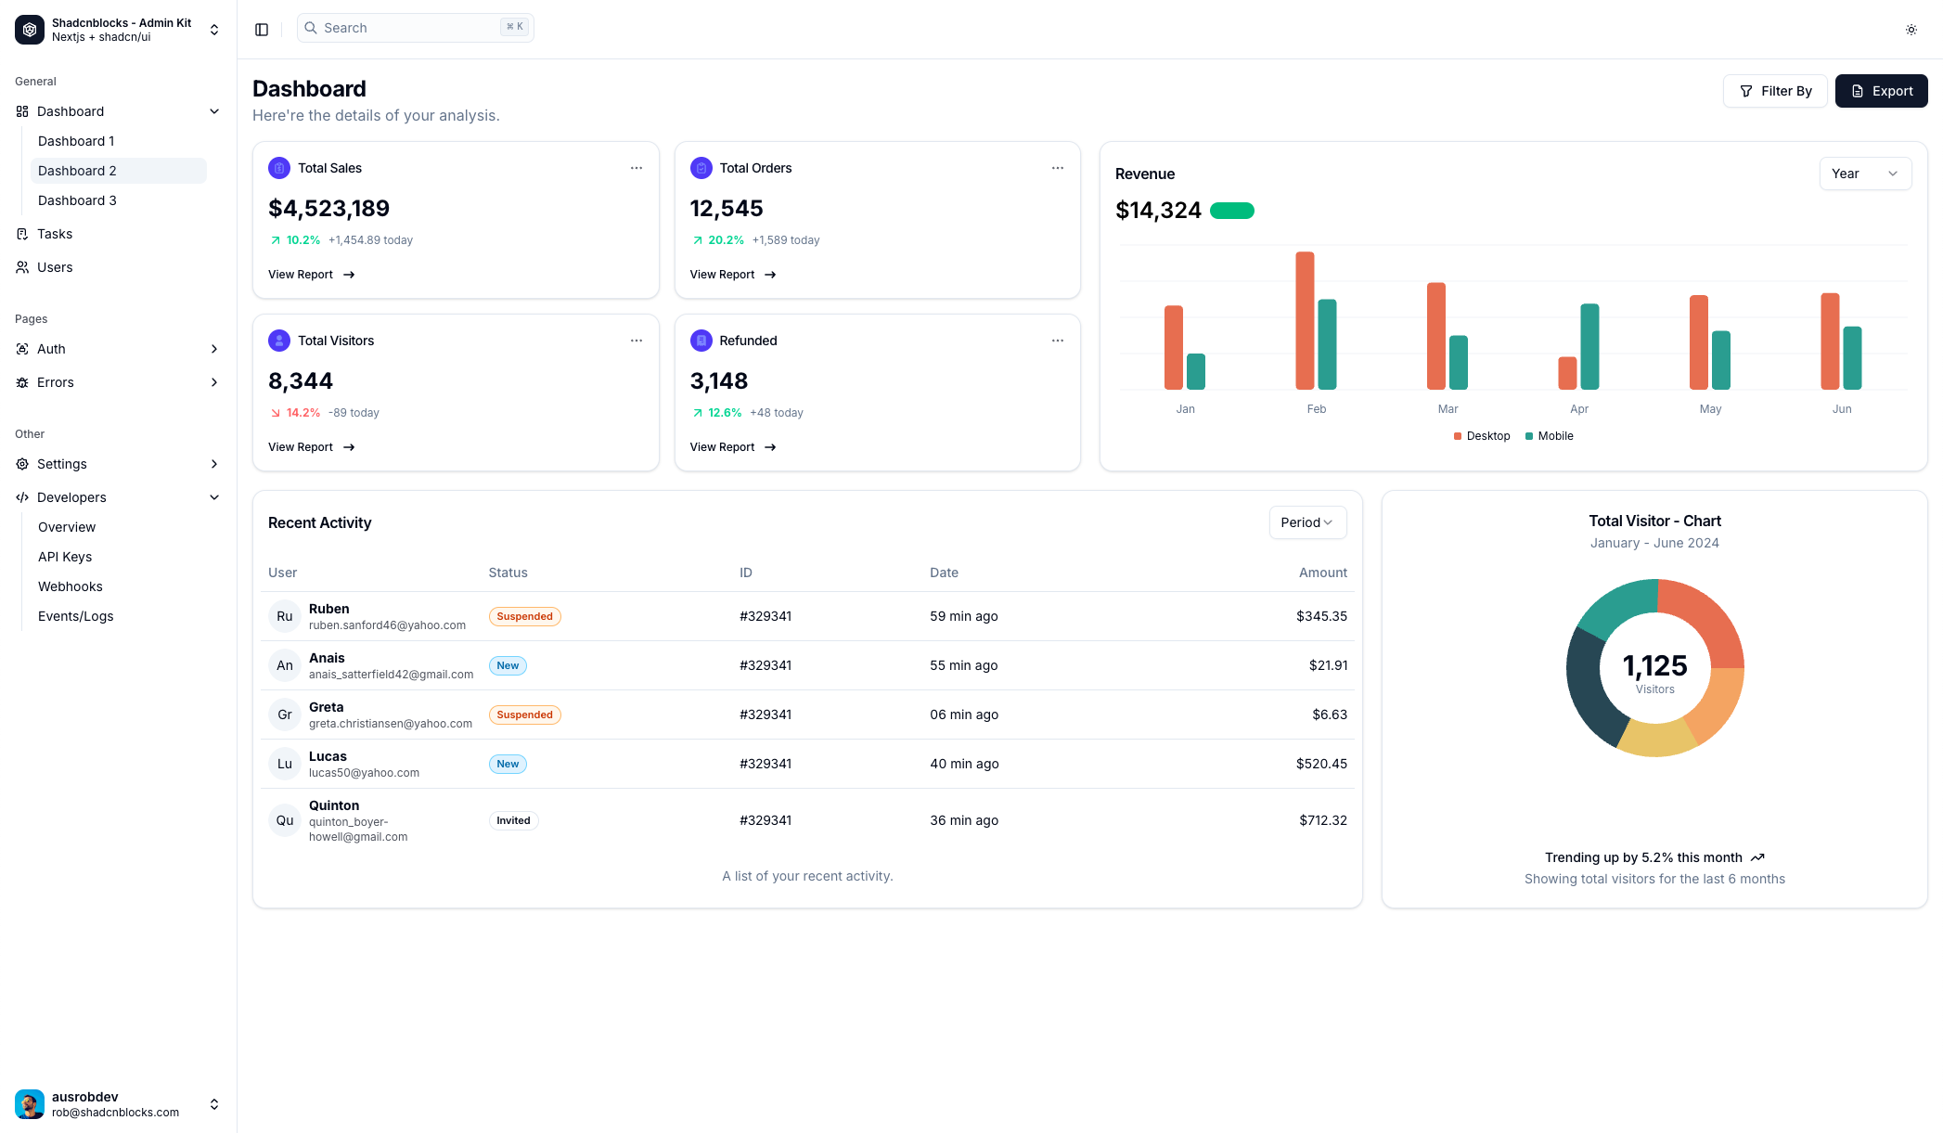Screen dimensions: 1943x1133
Task: Open the Period dropdown in Recent Activity
Action: [1306, 522]
